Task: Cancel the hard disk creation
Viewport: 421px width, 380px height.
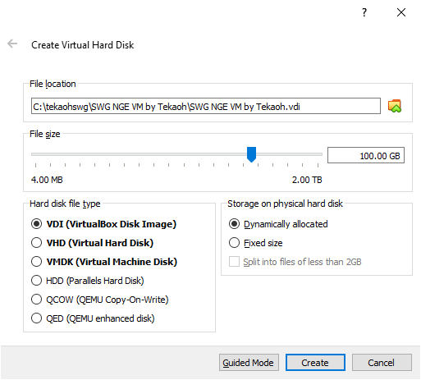Action: (382, 363)
